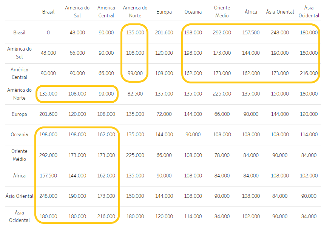
Task: Select the América Central row label
Action: 19,73
